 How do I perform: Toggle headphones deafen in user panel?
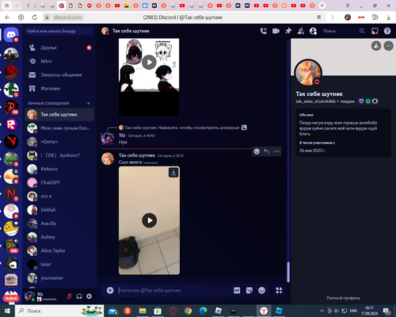pos(79,296)
